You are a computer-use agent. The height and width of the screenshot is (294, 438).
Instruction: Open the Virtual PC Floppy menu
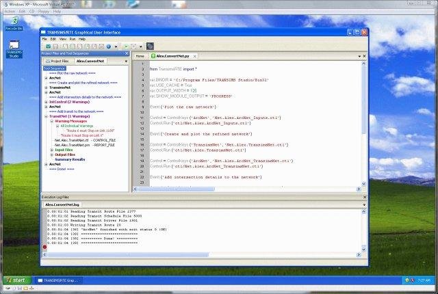(43, 12)
